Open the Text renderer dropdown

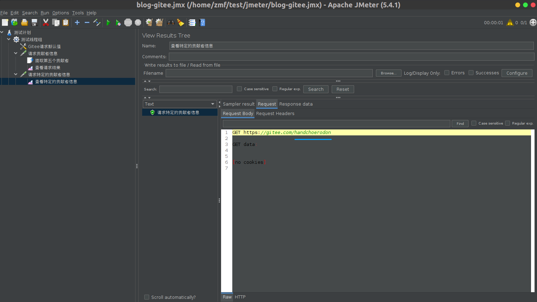click(180, 104)
